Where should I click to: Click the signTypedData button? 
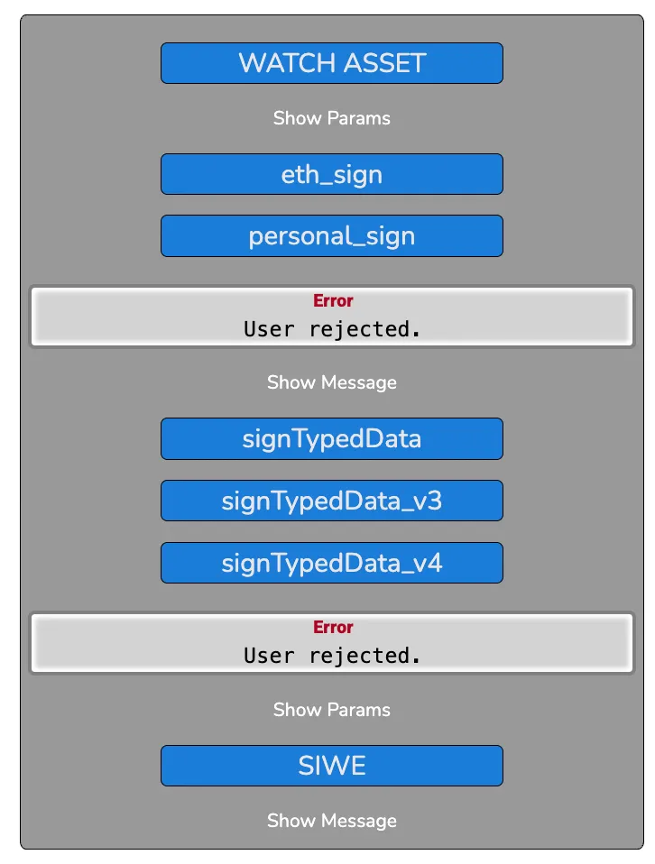point(331,438)
